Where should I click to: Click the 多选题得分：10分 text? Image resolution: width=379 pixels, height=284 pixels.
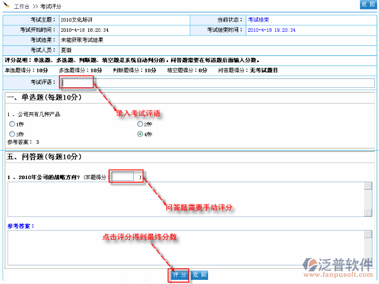click(81, 70)
